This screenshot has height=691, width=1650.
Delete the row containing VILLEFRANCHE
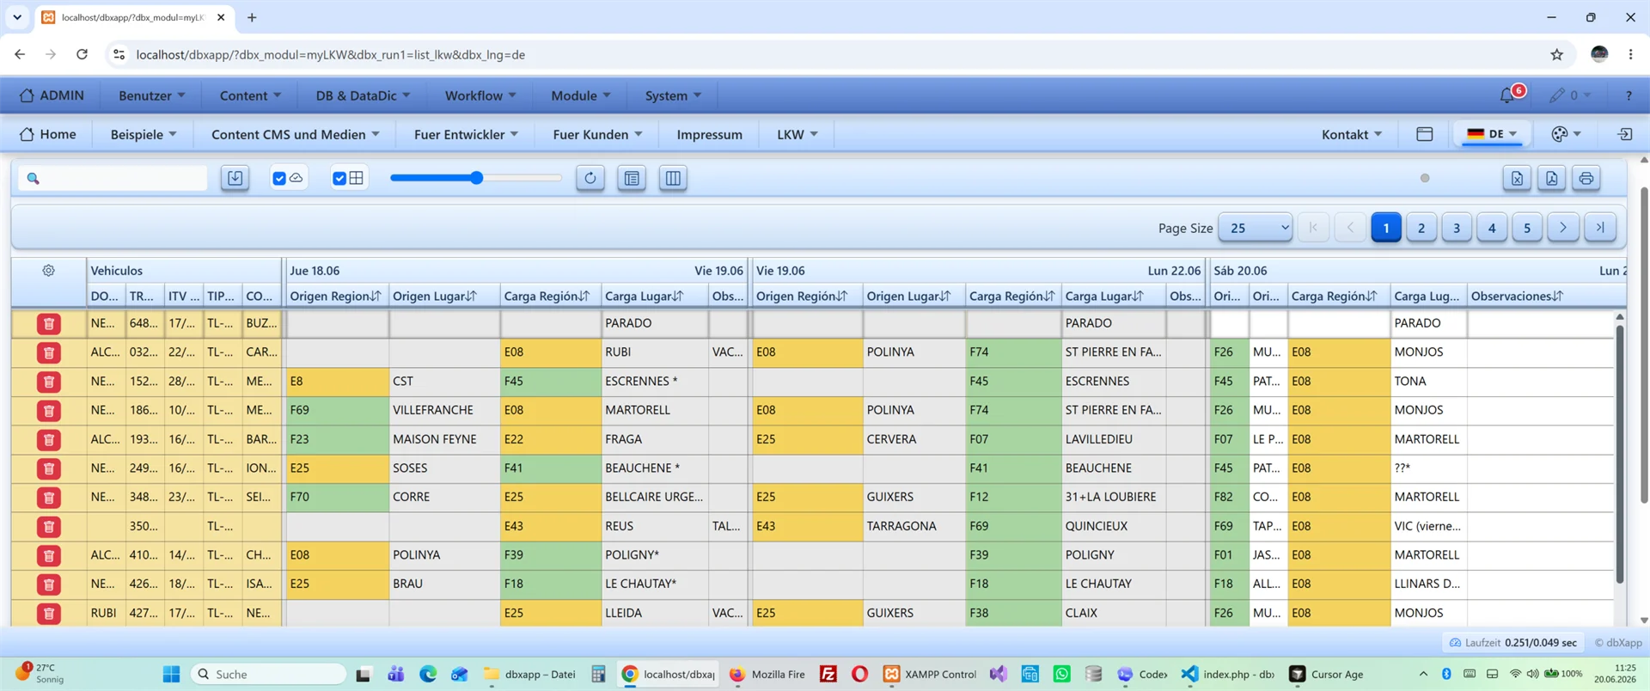tap(49, 410)
